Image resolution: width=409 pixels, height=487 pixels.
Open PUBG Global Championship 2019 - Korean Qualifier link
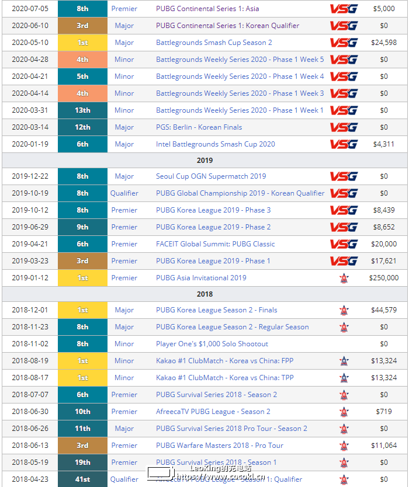click(x=240, y=193)
